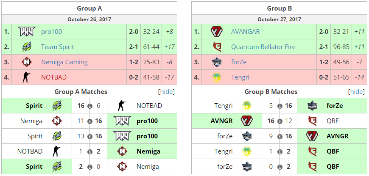Click Tengri logo in Group B standings

tap(217, 77)
